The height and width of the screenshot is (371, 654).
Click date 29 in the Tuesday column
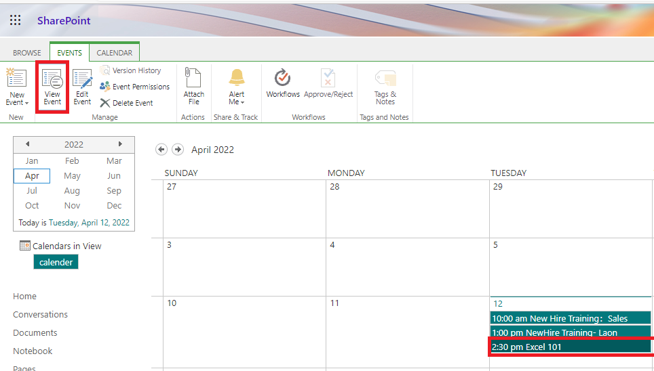click(497, 187)
